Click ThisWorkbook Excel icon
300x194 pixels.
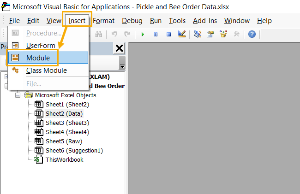38,159
